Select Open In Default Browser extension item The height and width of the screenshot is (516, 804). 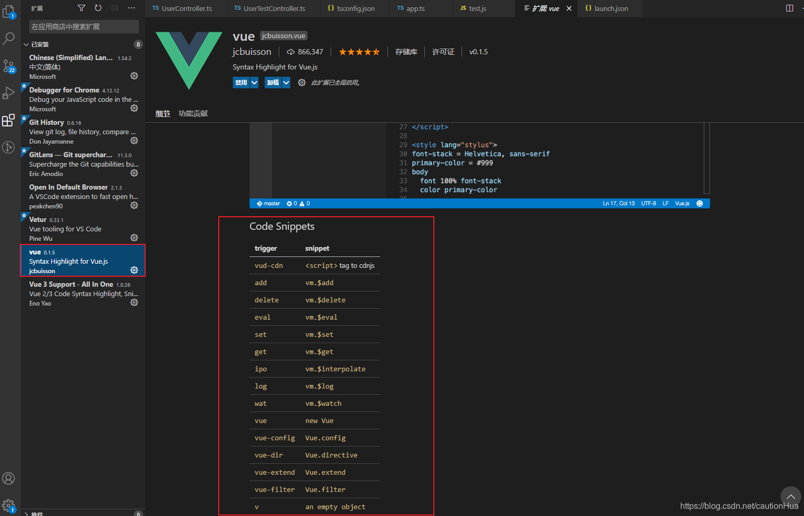tap(83, 196)
